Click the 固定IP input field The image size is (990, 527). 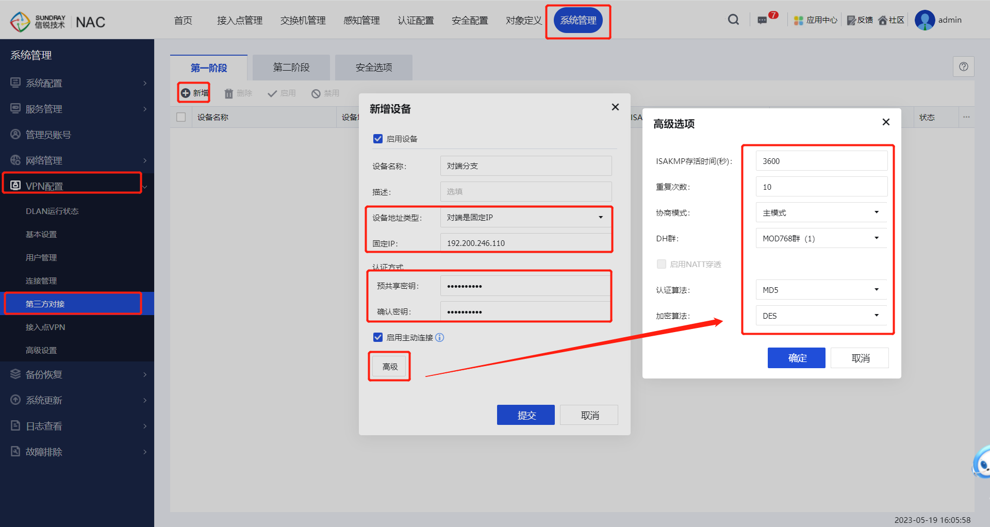(x=526, y=243)
